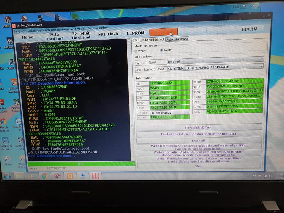Click the orange Q taskbar icon
This screenshot has width=284, height=213.
(70, 176)
